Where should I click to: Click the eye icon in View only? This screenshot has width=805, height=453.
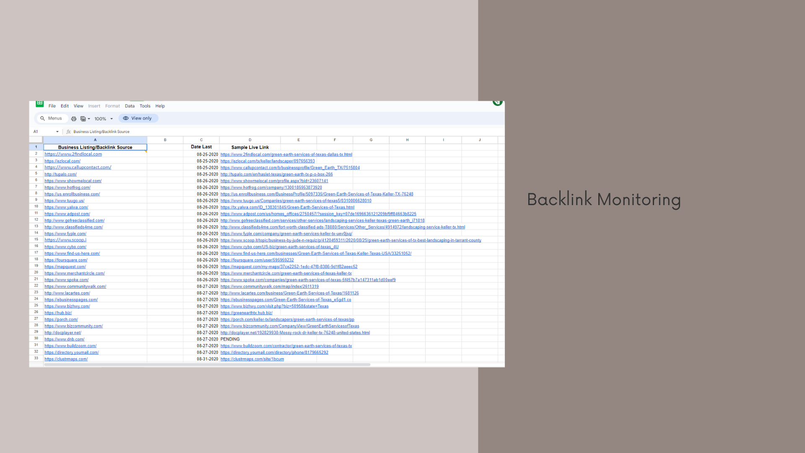[126, 118]
